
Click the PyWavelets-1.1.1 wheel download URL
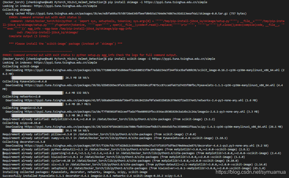[143, 87]
